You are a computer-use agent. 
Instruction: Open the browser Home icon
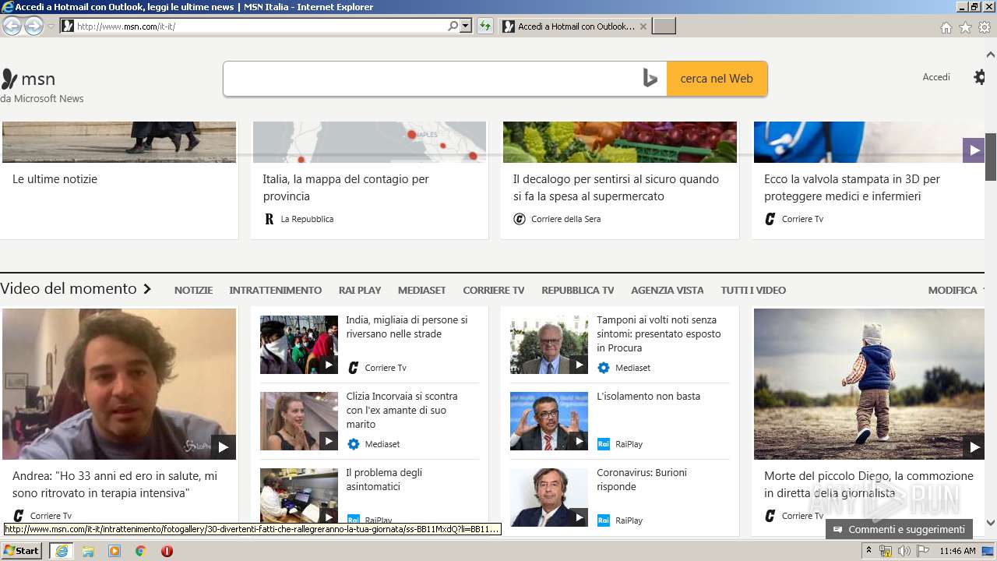946,27
